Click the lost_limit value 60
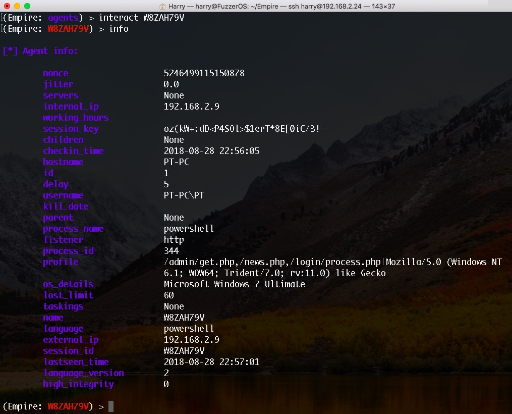The height and width of the screenshot is (414, 512). tap(168, 295)
